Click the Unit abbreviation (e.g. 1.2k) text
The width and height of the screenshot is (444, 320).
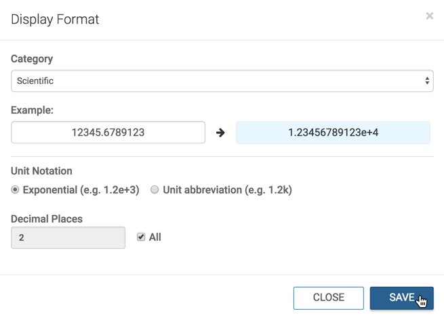pyautogui.click(x=227, y=190)
